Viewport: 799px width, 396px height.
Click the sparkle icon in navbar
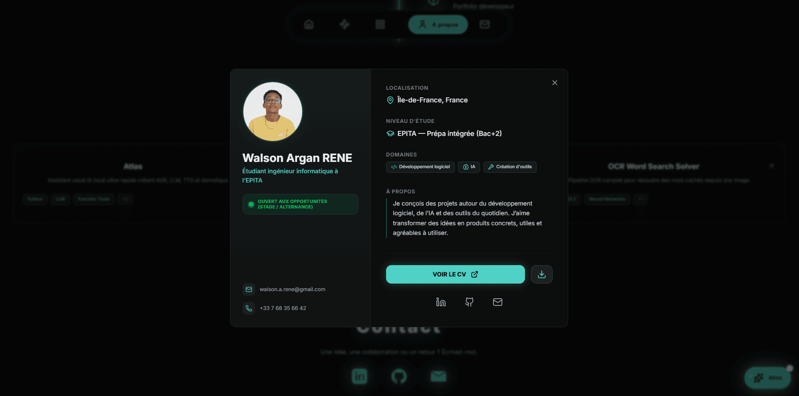click(345, 24)
